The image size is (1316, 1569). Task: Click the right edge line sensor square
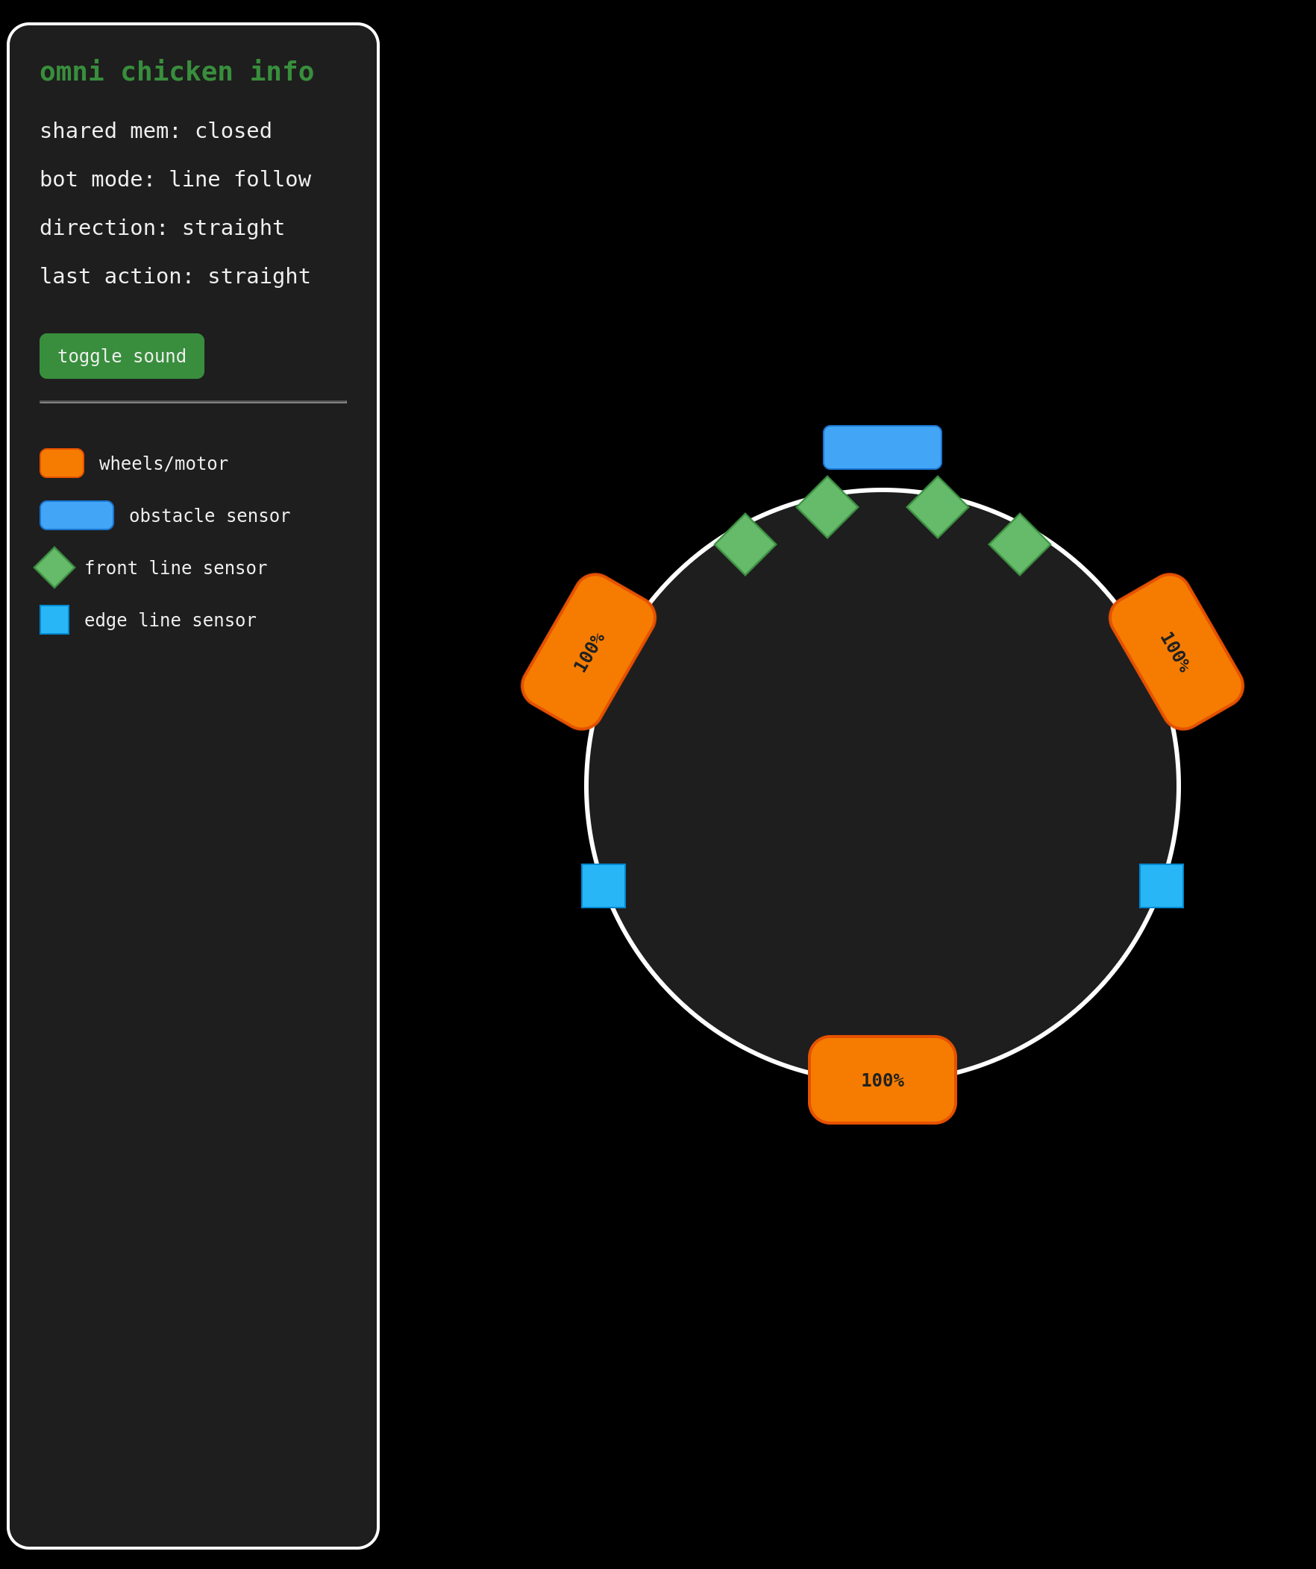1161,885
